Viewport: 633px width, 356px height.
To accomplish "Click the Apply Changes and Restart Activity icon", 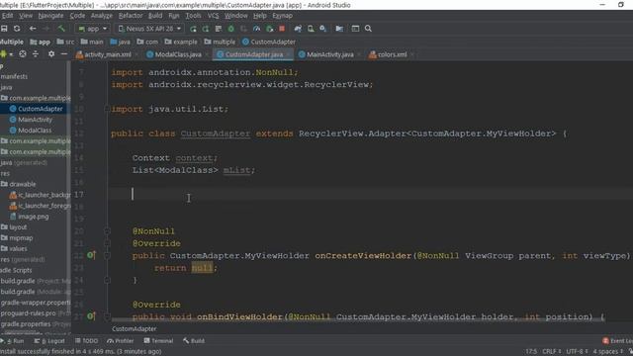I will click(x=206, y=29).
